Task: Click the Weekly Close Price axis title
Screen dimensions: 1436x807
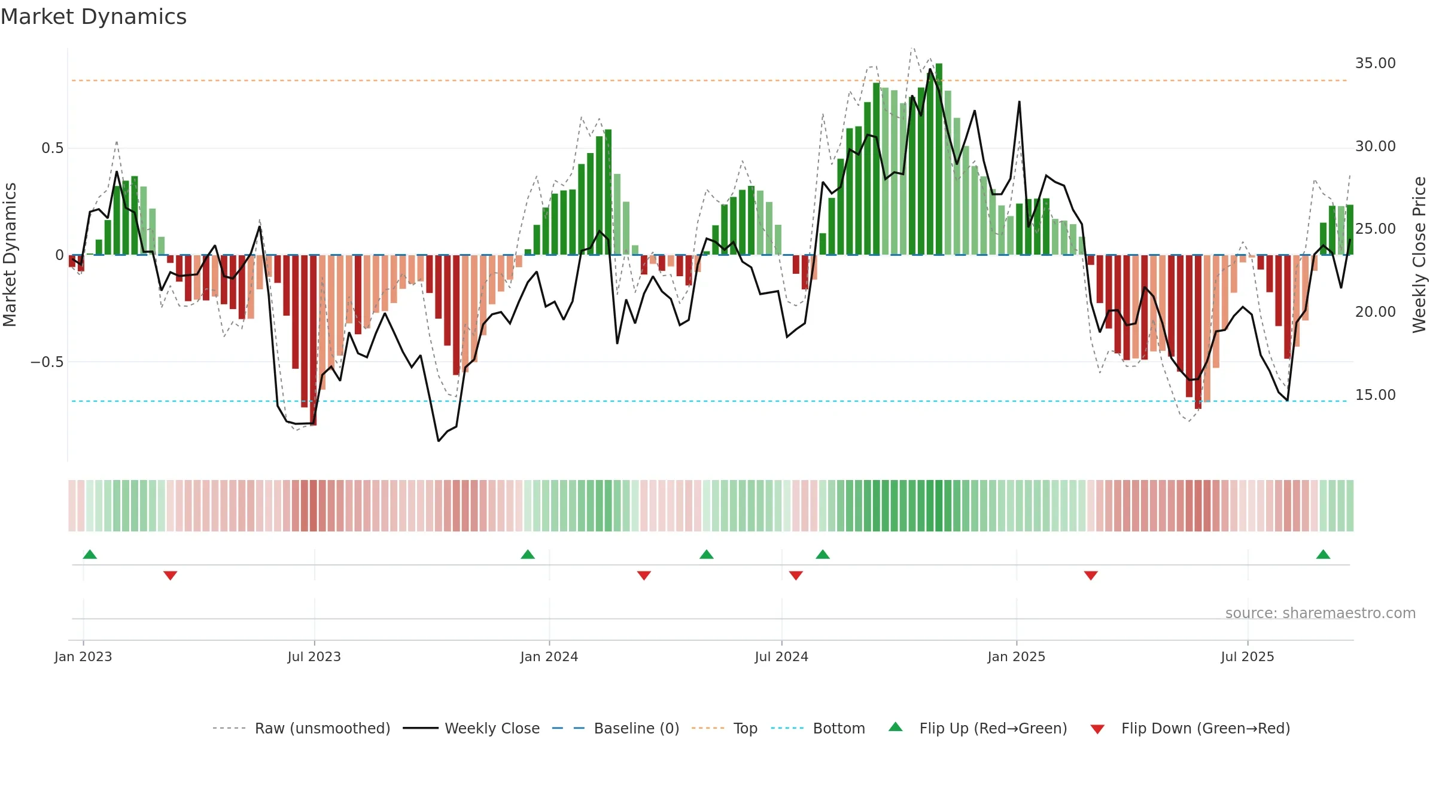Action: point(1420,255)
